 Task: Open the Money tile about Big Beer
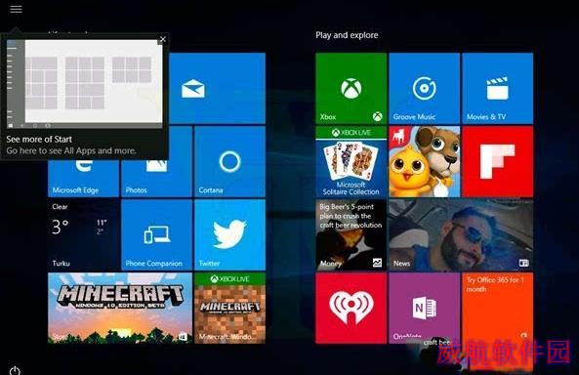tap(351, 235)
